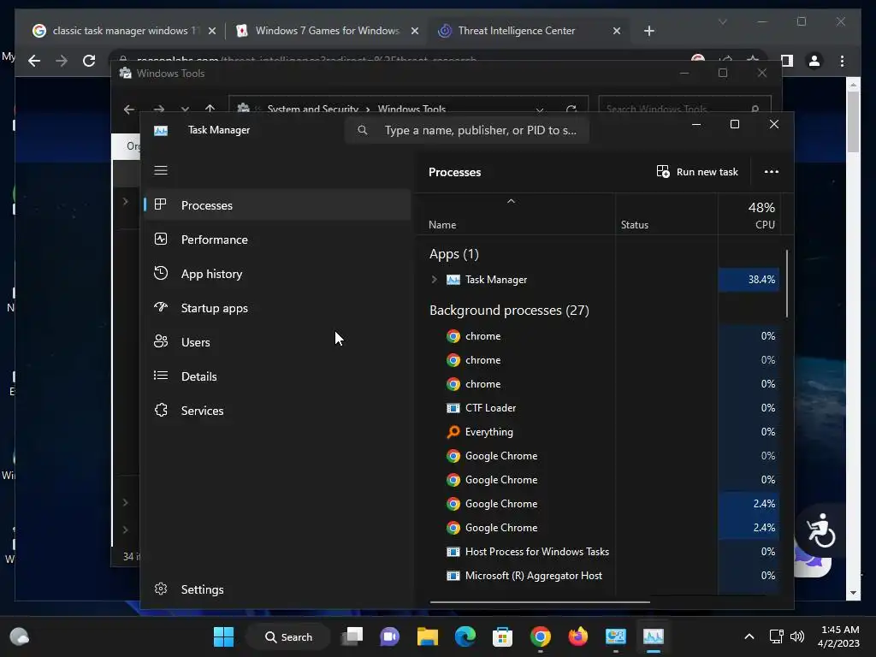Toggle the hamburger navigation menu in Task Manager
Viewport: 876px width, 657px height.
point(161,170)
